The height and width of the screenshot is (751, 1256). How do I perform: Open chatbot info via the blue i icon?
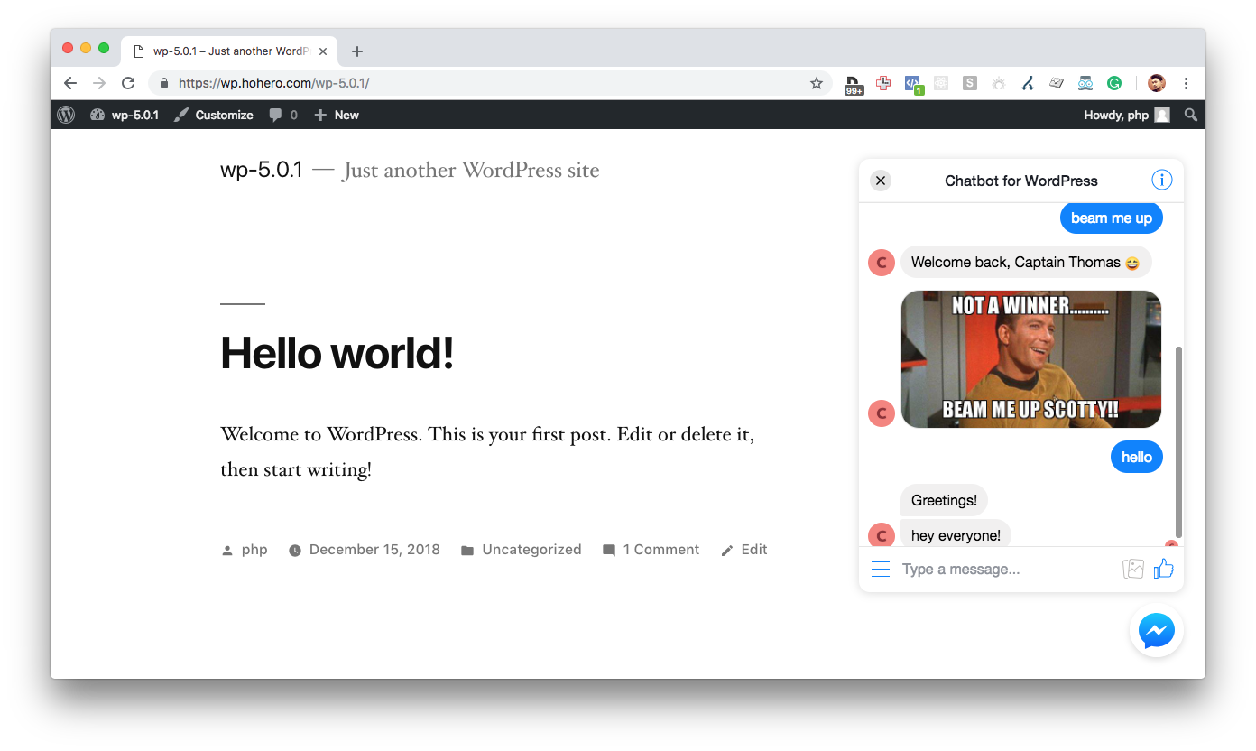1162,180
